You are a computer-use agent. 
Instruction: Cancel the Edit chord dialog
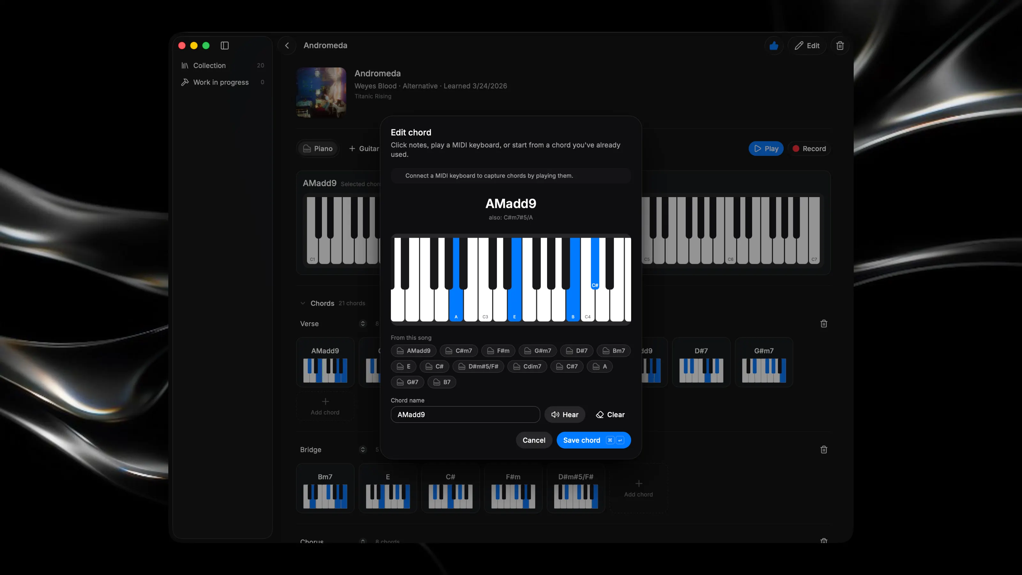pyautogui.click(x=534, y=440)
